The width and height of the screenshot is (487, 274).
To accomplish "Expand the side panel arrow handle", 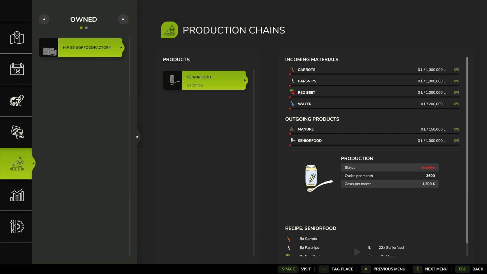I will point(137,137).
